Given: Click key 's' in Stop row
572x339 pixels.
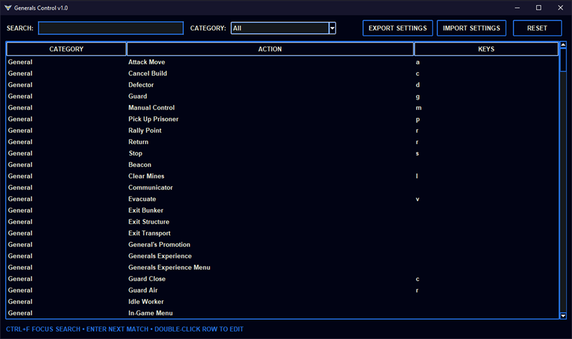Looking at the screenshot, I should [x=417, y=154].
